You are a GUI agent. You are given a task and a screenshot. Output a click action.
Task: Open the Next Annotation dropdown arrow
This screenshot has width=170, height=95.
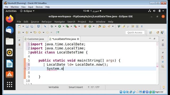(23, 32)
